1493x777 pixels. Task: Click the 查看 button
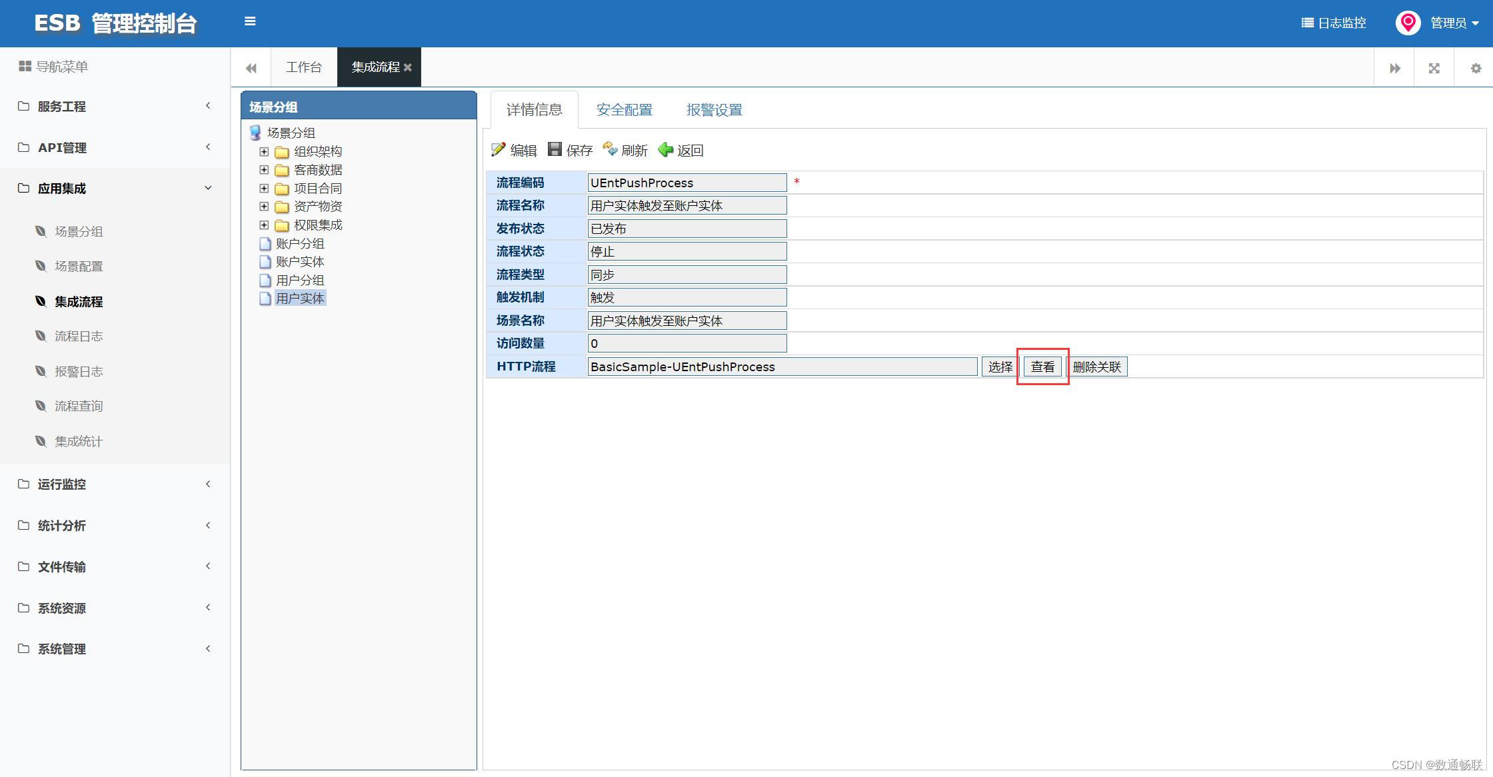click(1042, 367)
